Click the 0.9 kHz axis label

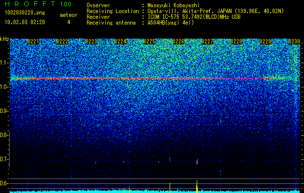(x=3, y=111)
